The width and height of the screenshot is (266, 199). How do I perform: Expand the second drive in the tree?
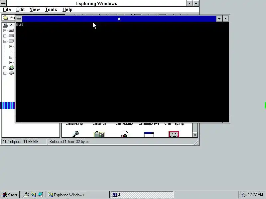pyautogui.click(x=5, y=36)
